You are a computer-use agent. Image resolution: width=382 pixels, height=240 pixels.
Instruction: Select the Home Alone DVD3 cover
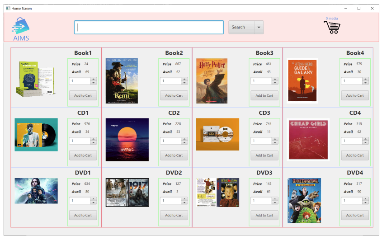click(217, 193)
